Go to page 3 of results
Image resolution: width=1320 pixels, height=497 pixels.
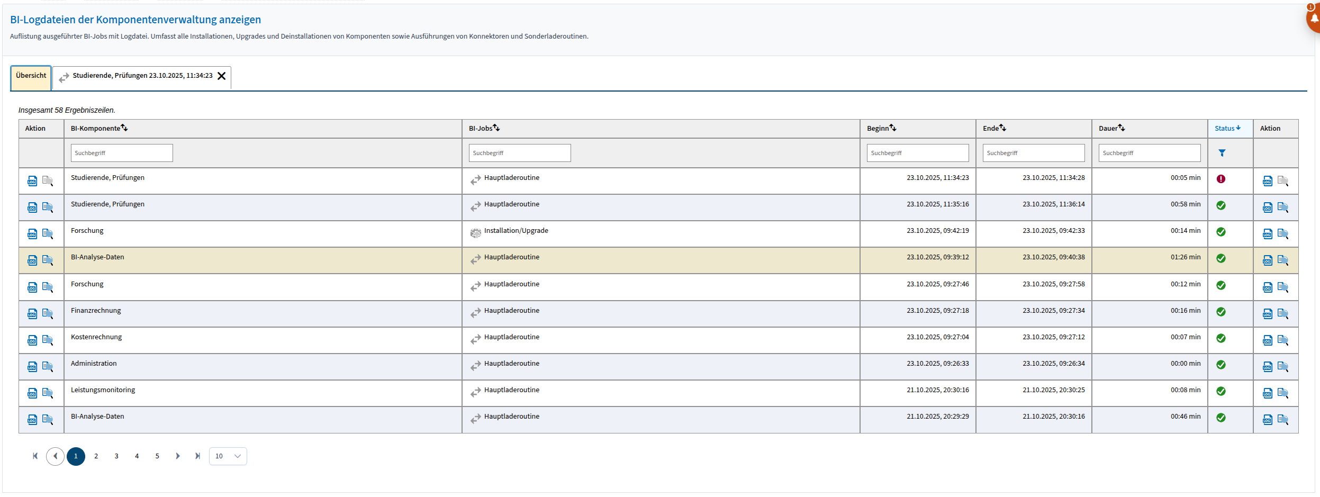click(116, 456)
